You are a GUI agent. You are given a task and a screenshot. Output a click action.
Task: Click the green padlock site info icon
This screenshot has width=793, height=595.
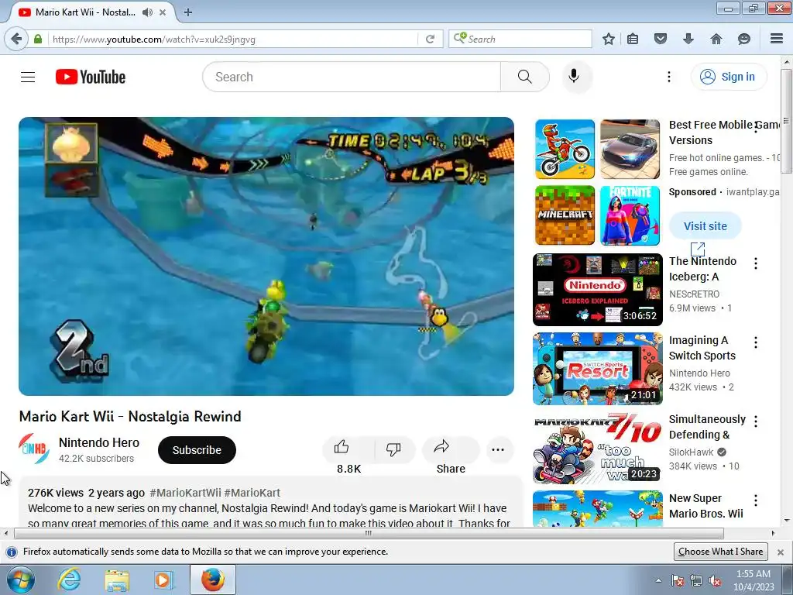tap(38, 39)
